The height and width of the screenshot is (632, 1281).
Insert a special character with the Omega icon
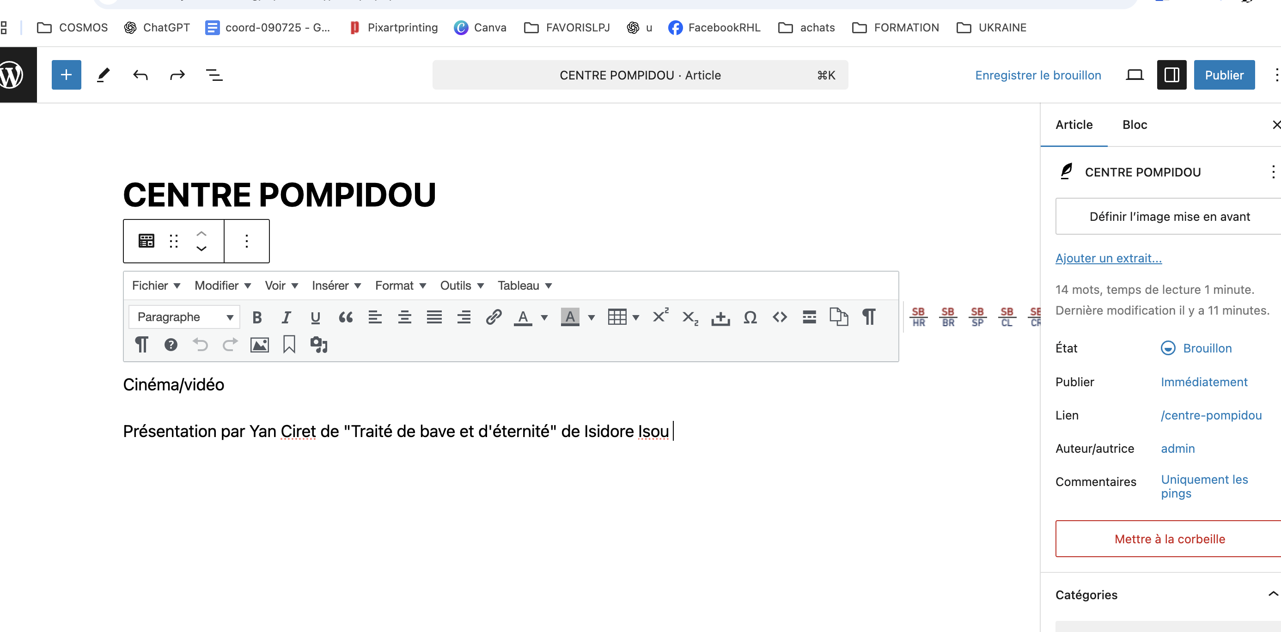coord(750,317)
